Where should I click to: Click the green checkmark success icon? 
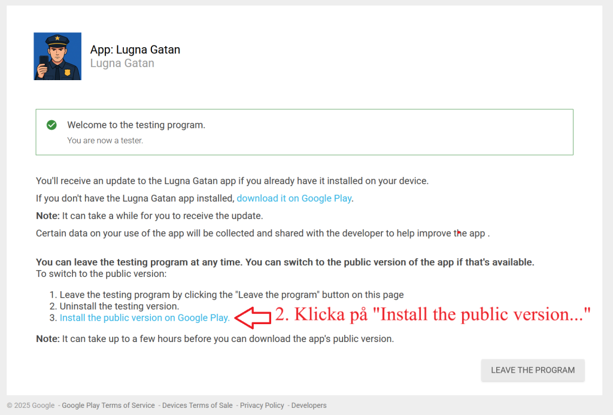(x=52, y=125)
